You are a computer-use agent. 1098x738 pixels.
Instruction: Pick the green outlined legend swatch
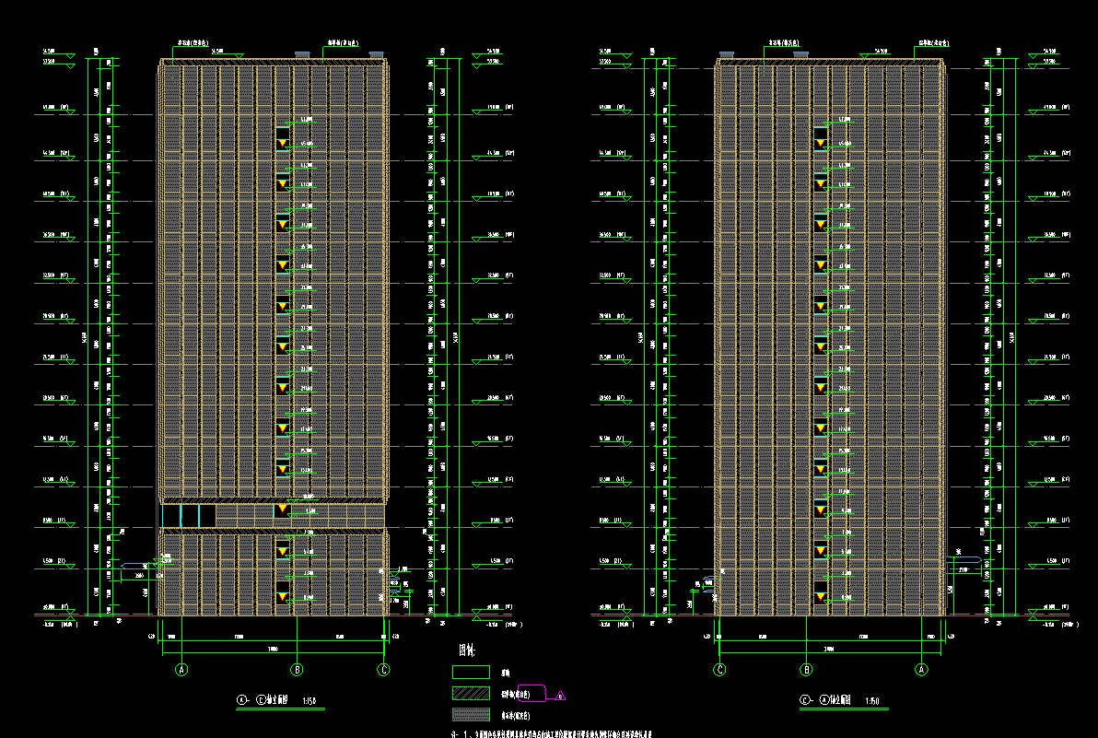[470, 673]
